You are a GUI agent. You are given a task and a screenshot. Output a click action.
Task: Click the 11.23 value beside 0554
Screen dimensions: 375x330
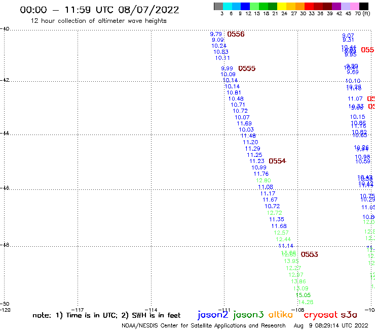257,161
